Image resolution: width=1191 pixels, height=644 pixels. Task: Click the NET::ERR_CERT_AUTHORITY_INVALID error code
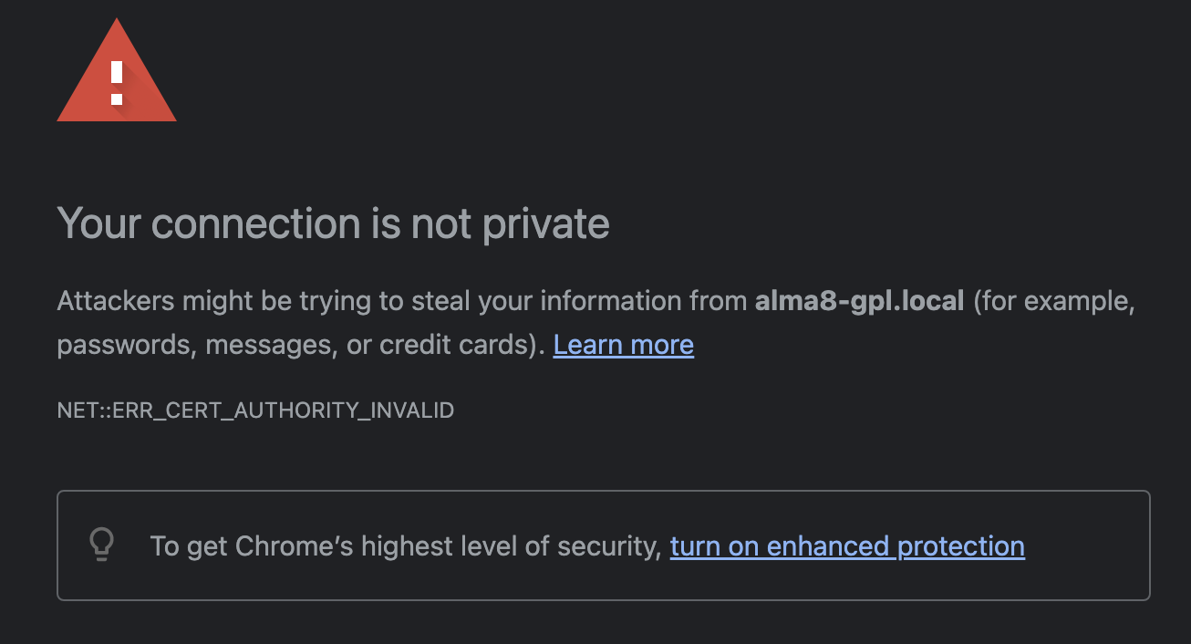point(255,410)
